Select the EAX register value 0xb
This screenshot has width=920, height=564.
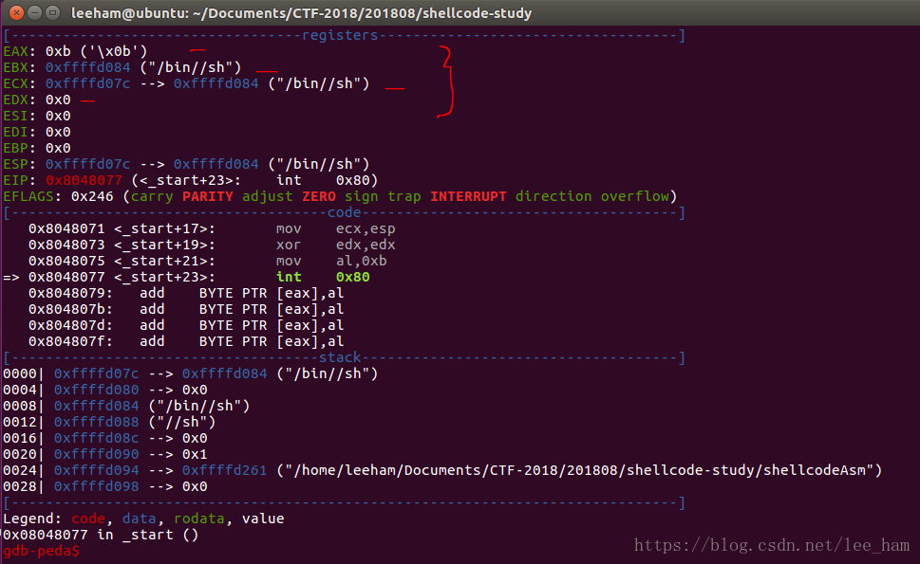[x=58, y=51]
